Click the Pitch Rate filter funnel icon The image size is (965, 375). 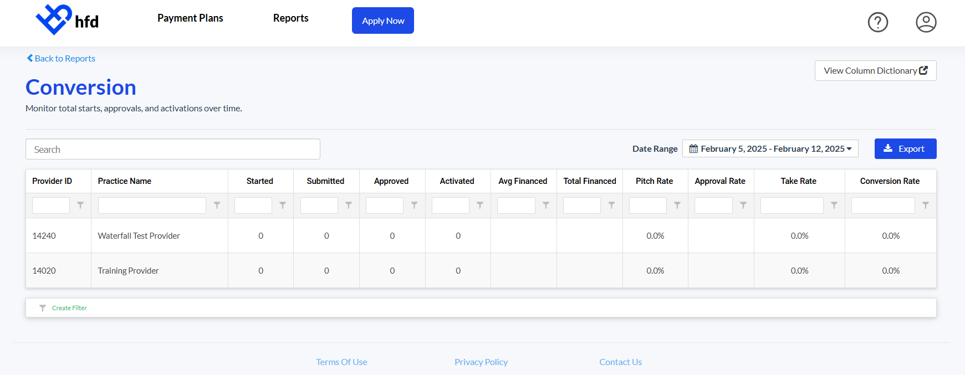click(677, 206)
